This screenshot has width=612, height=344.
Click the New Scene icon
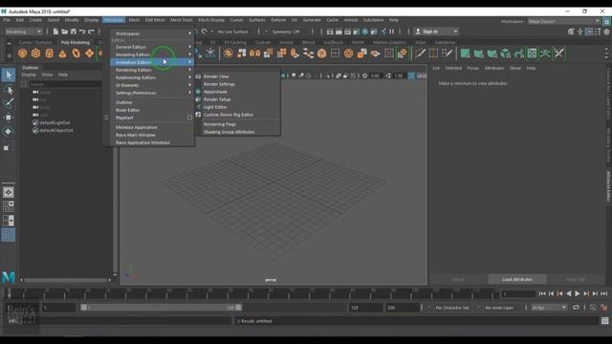[55, 32]
